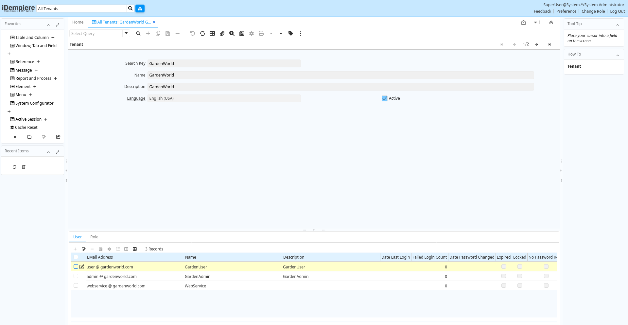The image size is (628, 325).
Task: Select the admin@gardenworld.com row checkbox
Action: [x=76, y=276]
